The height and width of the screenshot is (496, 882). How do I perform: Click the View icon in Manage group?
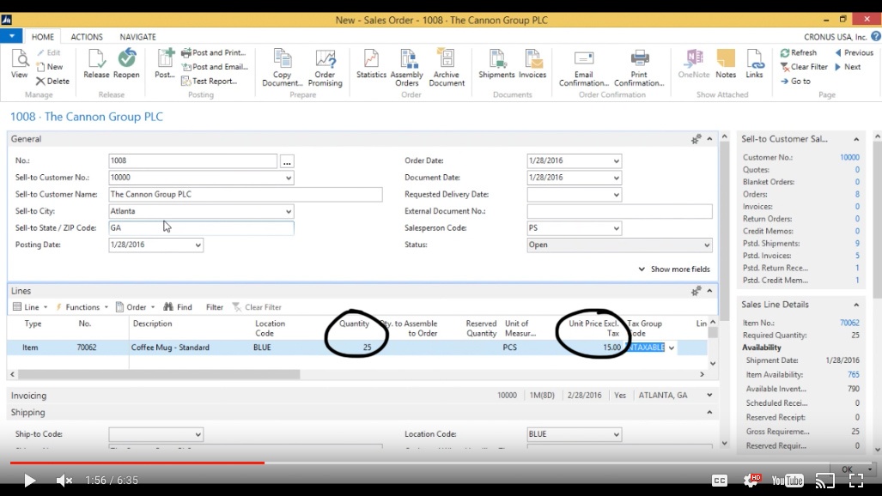[19, 64]
